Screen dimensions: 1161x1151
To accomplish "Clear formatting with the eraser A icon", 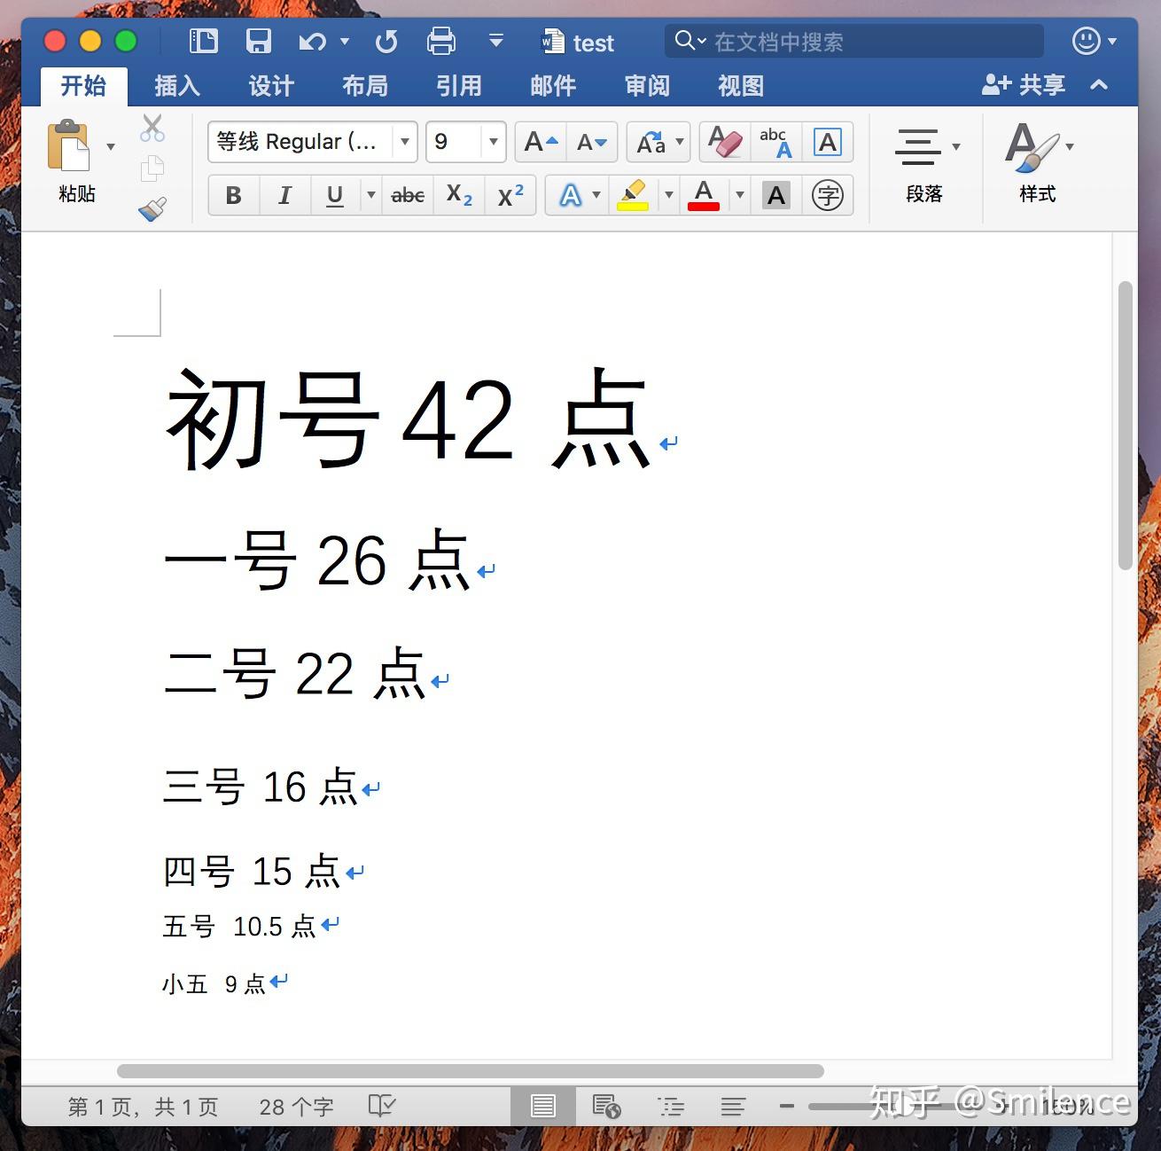I will (725, 142).
